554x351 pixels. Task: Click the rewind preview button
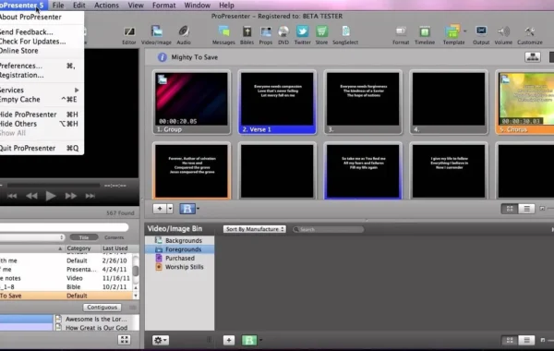coord(31,196)
